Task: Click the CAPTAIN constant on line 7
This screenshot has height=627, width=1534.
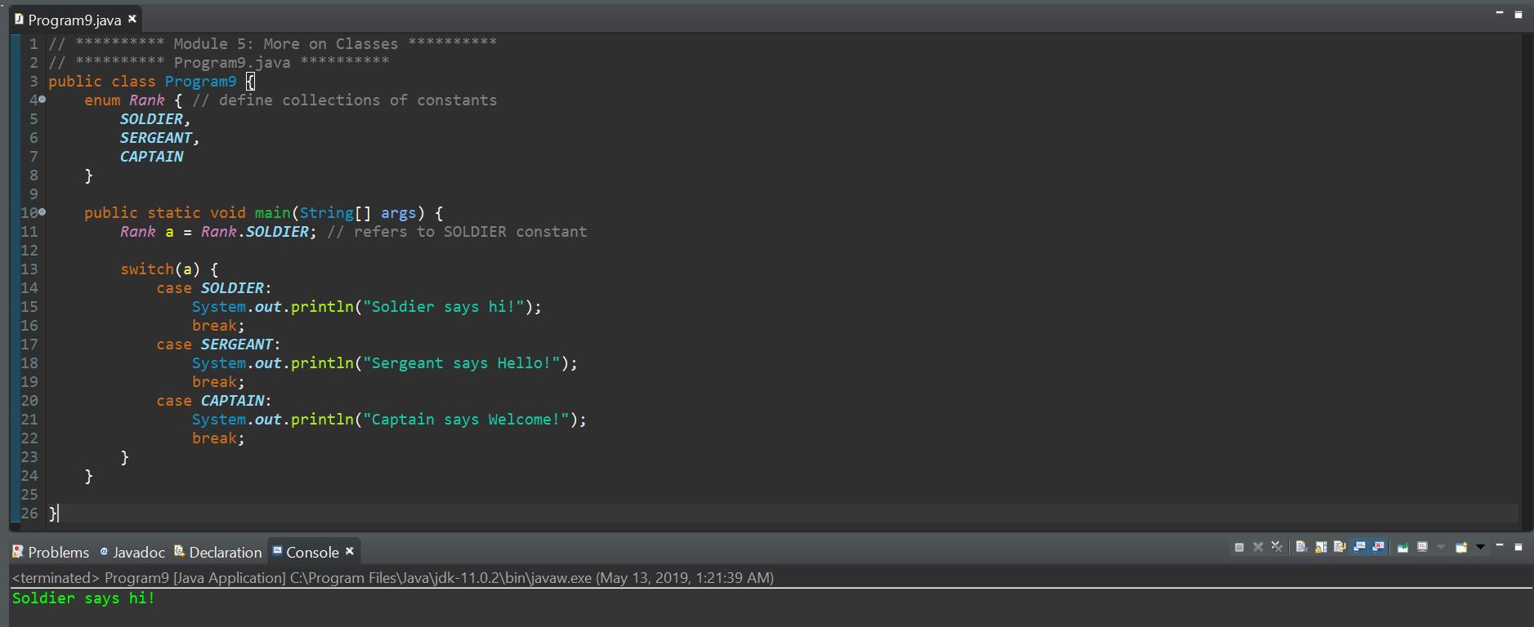Action: (152, 157)
